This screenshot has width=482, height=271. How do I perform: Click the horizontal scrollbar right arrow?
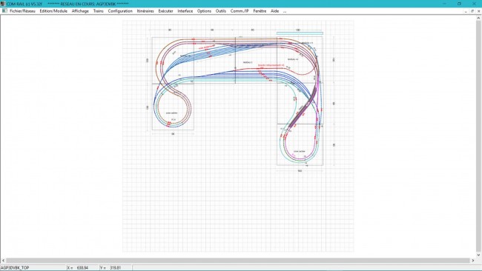click(473, 261)
